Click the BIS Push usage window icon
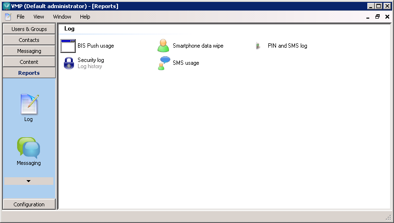 [68, 46]
